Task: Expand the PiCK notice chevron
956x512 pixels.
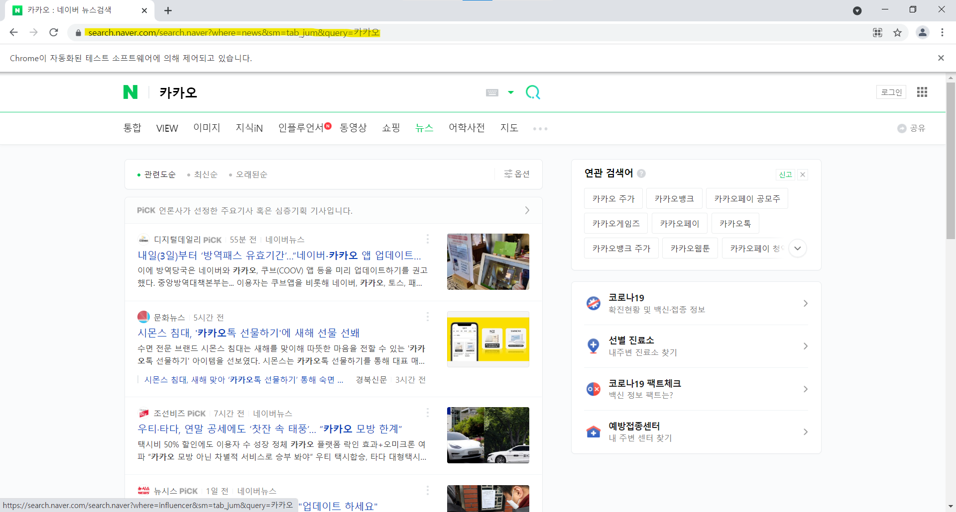Action: coord(527,211)
